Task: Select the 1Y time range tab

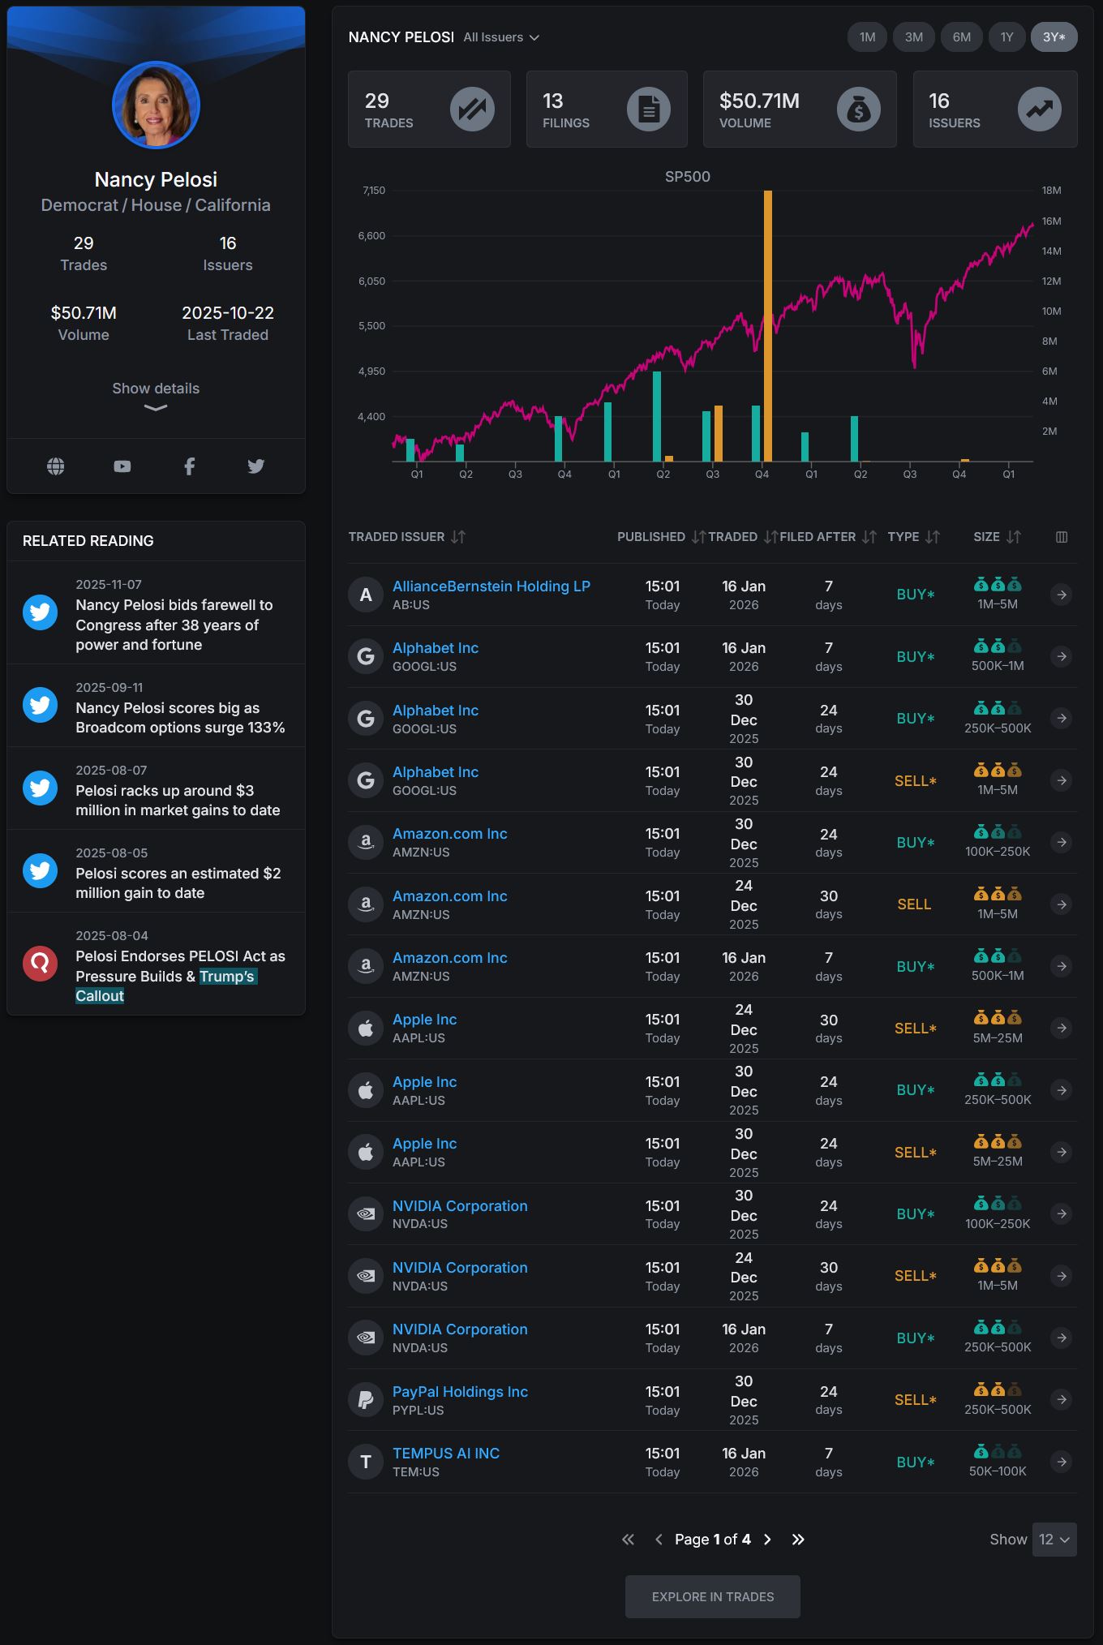Action: point(1006,37)
